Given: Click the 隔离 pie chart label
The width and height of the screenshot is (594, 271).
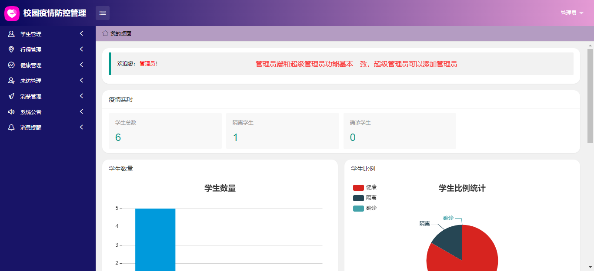Looking at the screenshot, I should click(x=425, y=224).
